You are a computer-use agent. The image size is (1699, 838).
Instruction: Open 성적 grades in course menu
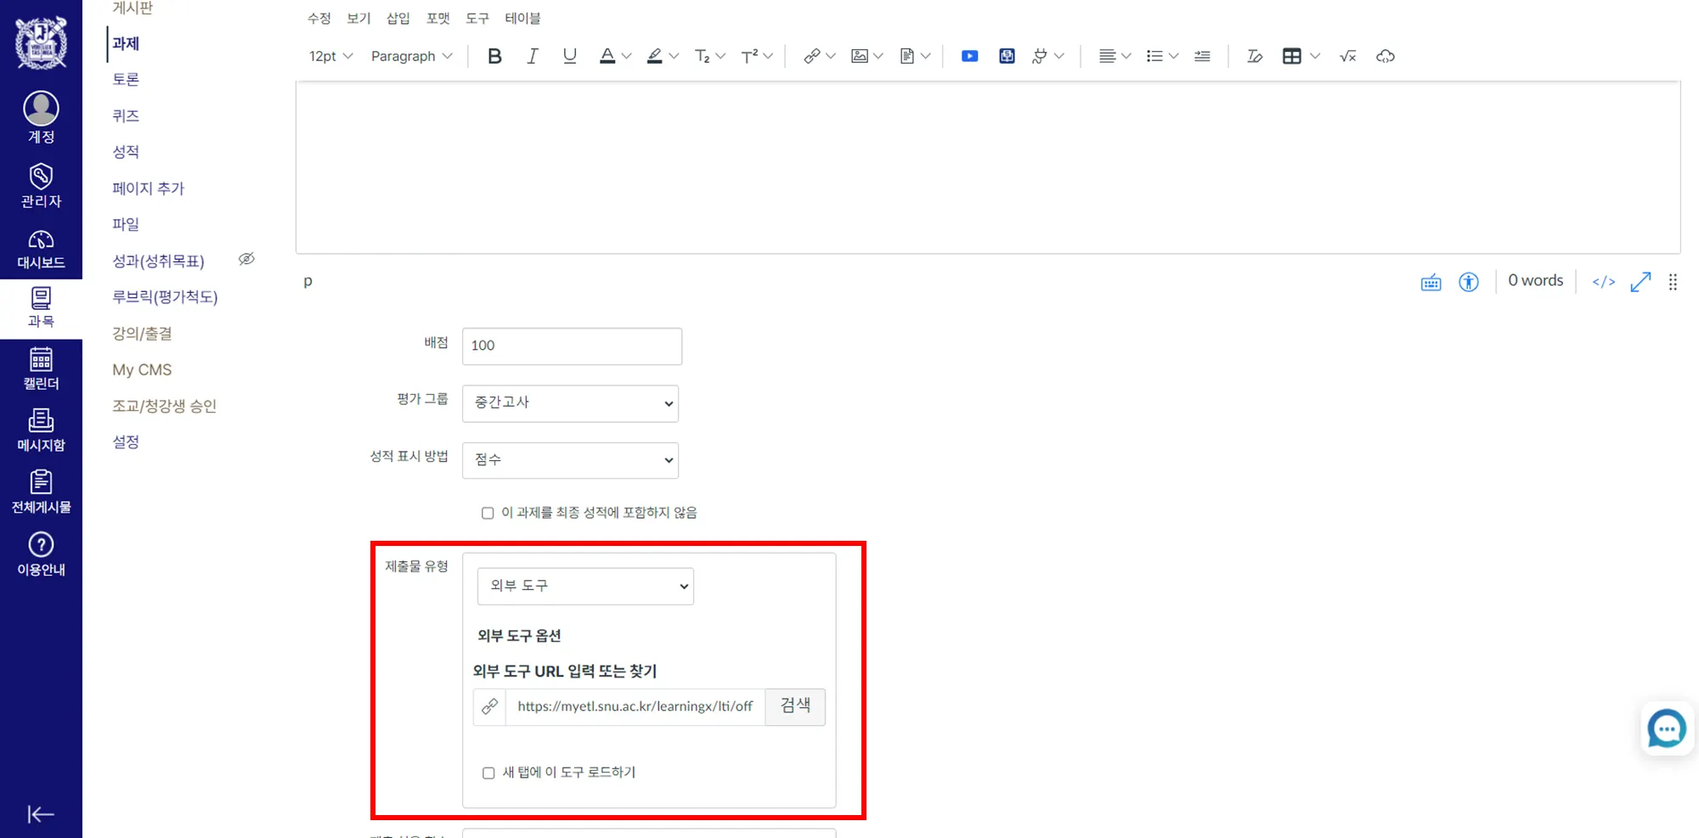point(126,152)
